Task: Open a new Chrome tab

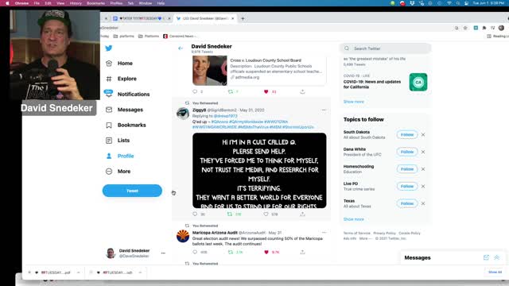Action: click(x=243, y=18)
